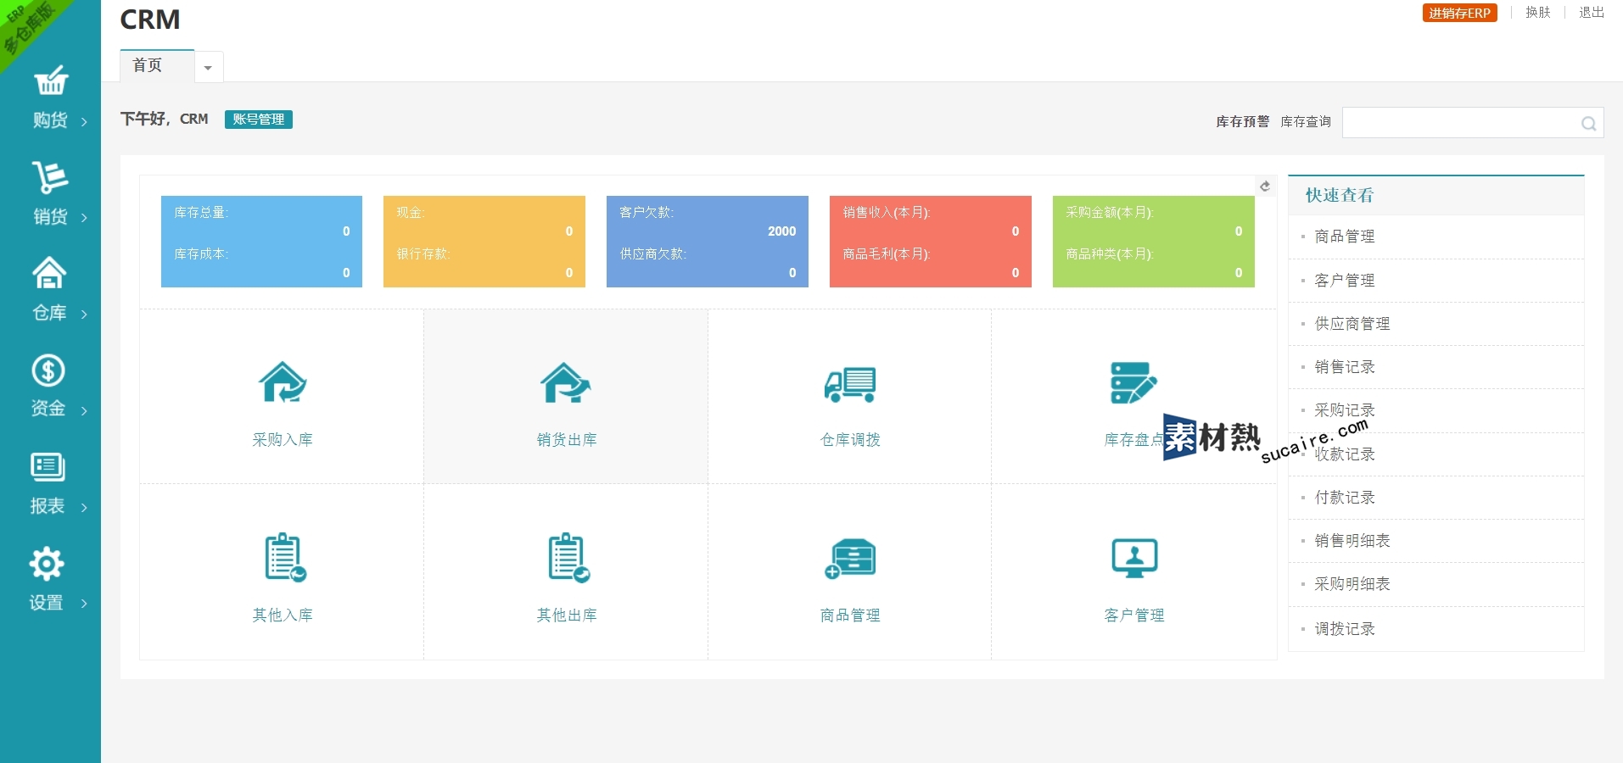Open 供应商管理 in quick view list
Viewport: 1623px width, 763px height.
pos(1352,324)
